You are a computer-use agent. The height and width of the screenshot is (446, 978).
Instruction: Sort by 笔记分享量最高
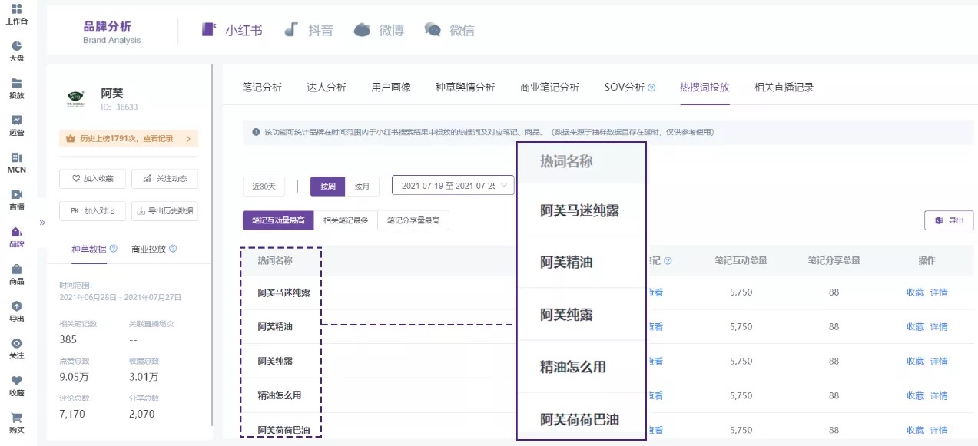(413, 220)
